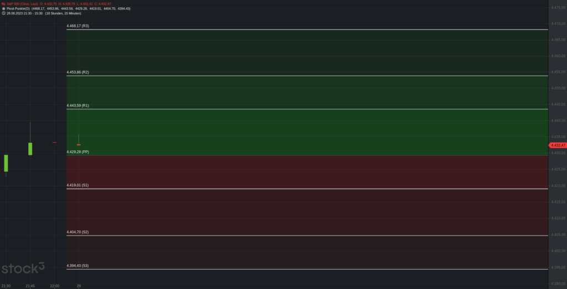Viewport: 567px width, 289px height.
Task: Select the 4.419,01 (S1) support label
Action: click(x=78, y=185)
